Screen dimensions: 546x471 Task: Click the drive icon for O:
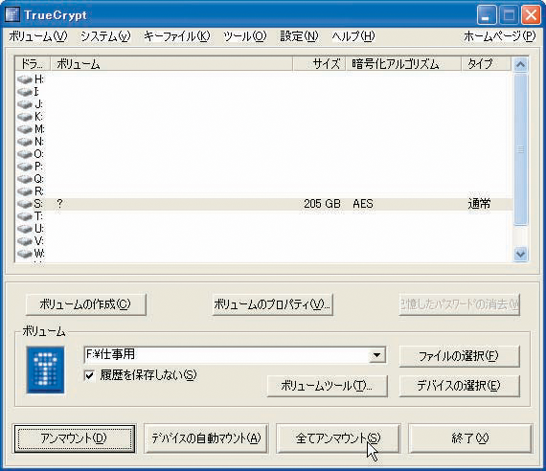point(24,154)
